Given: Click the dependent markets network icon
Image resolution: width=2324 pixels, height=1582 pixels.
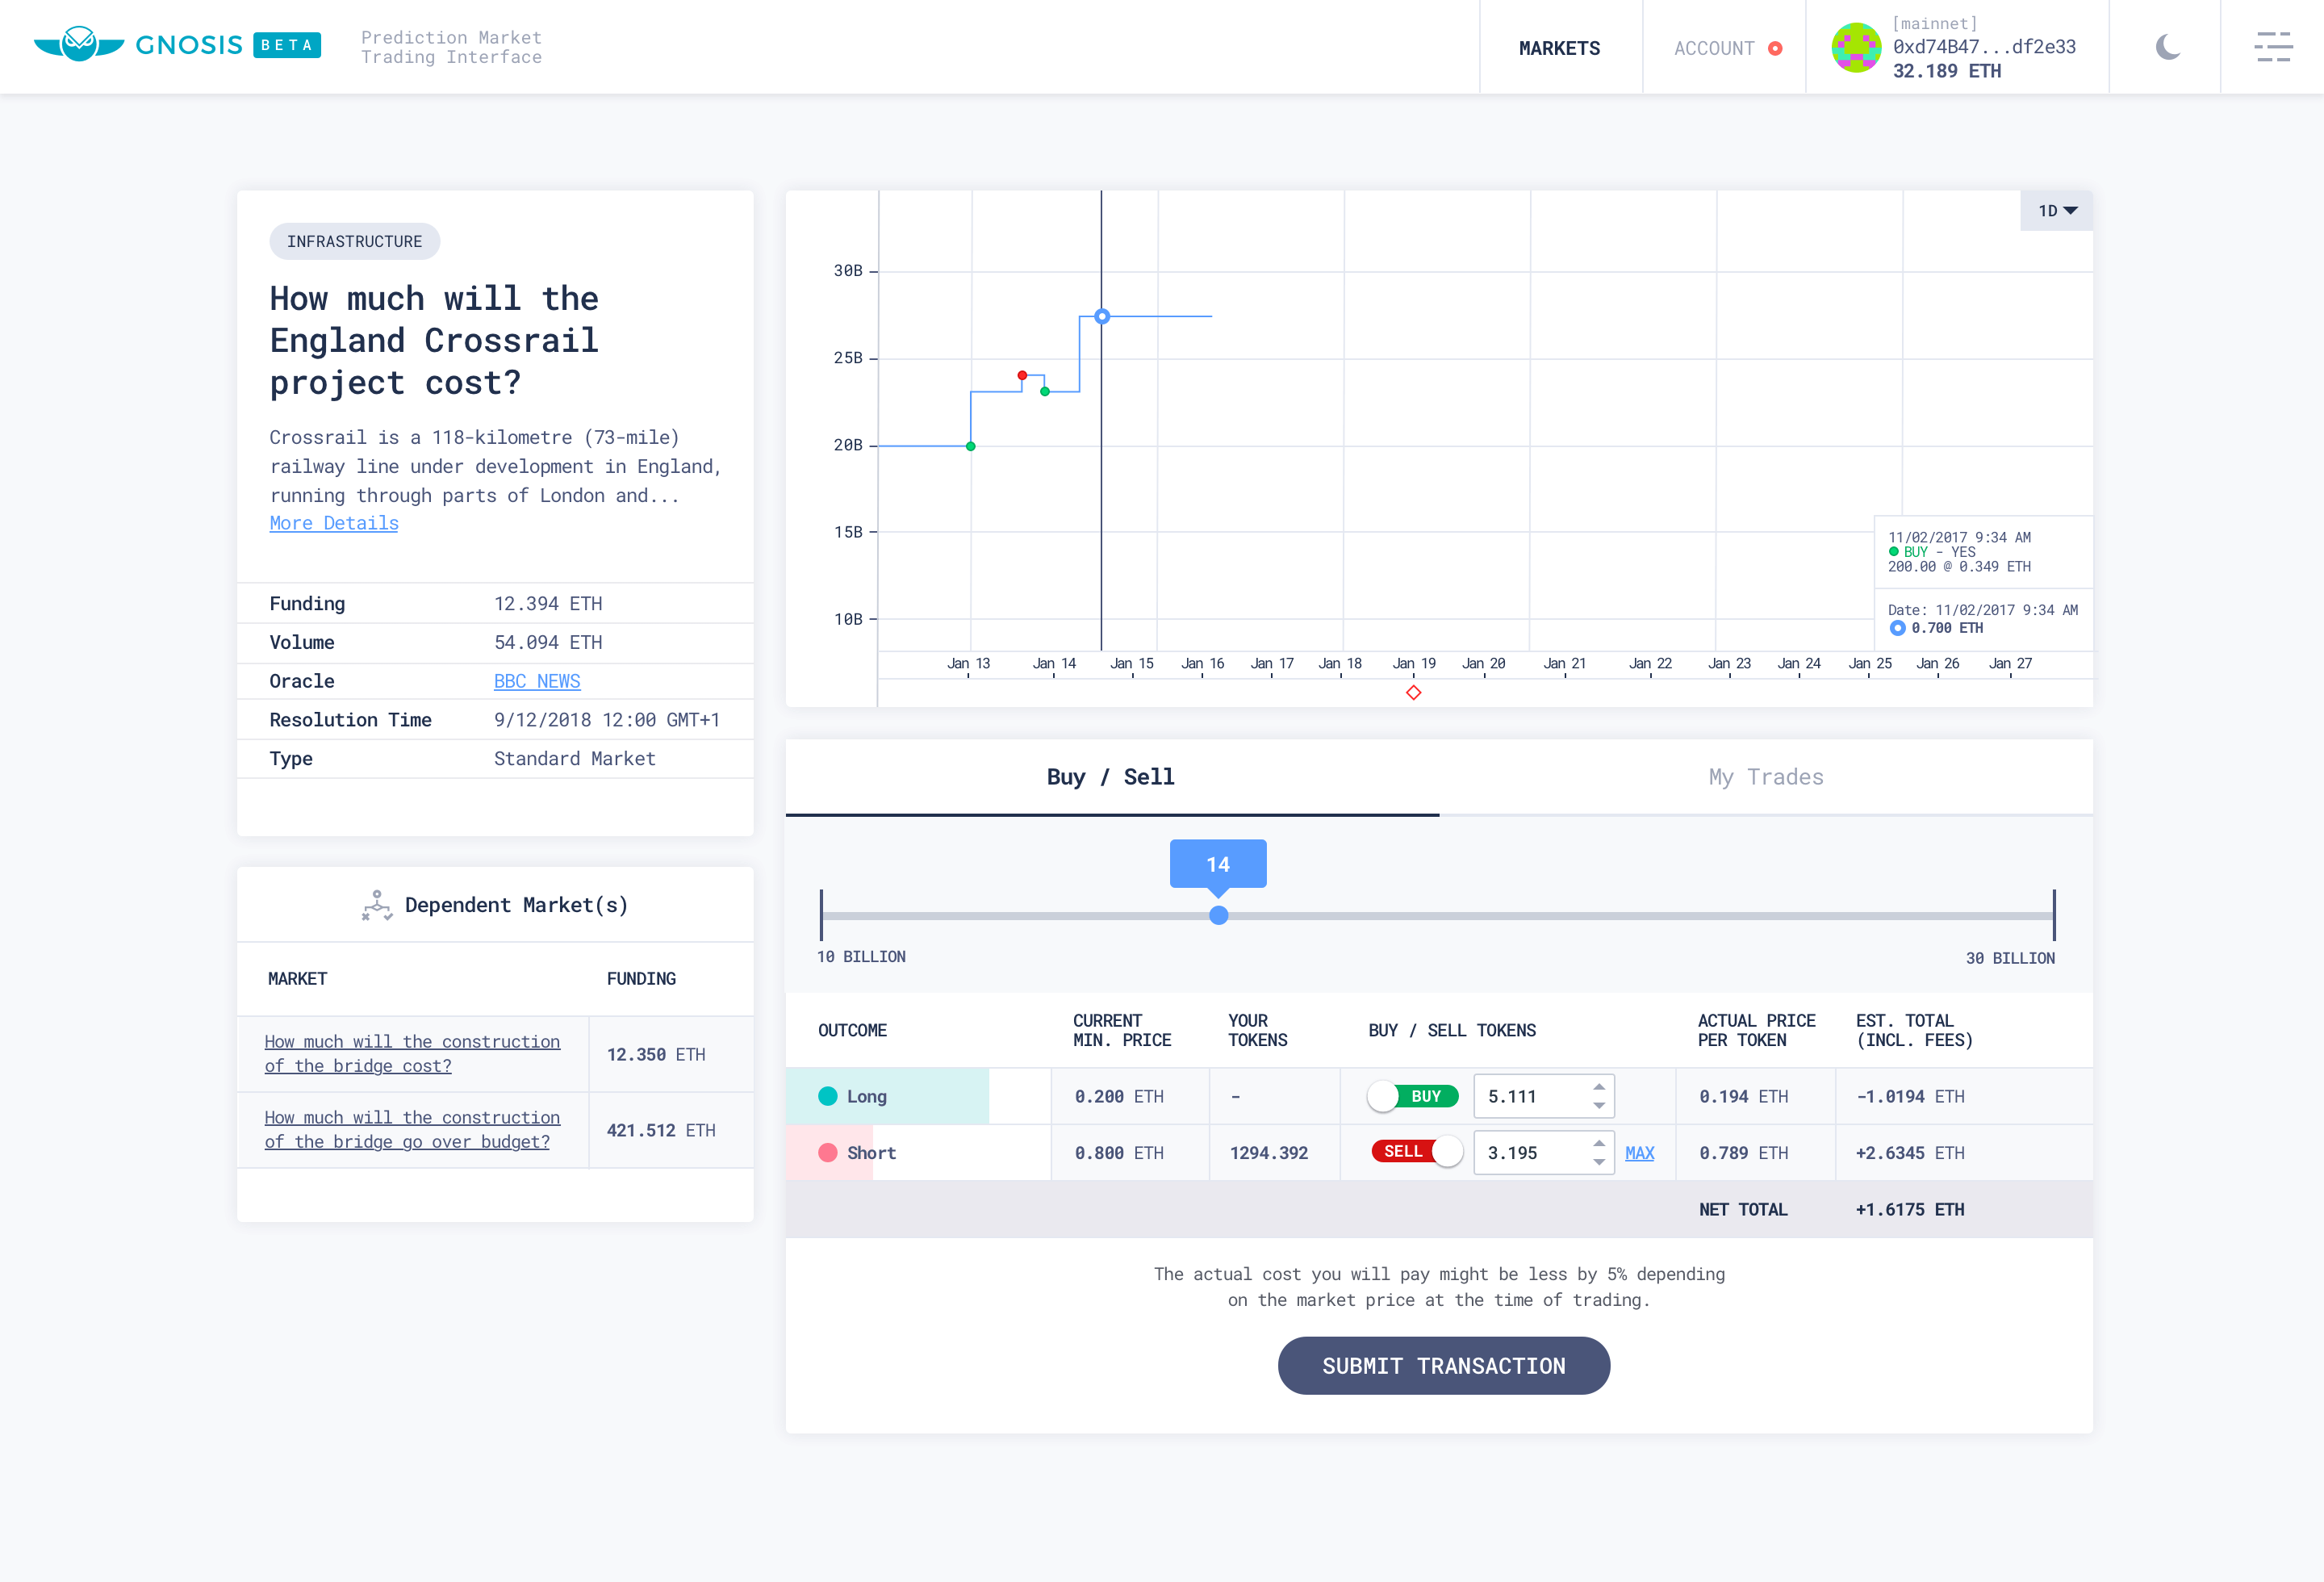Looking at the screenshot, I should [x=376, y=904].
